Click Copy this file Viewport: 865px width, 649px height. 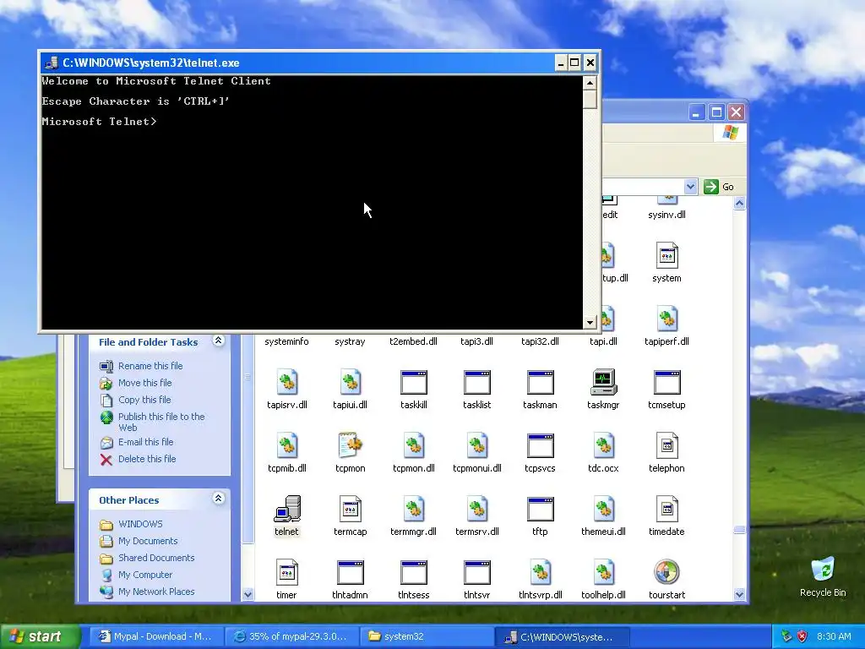144,400
